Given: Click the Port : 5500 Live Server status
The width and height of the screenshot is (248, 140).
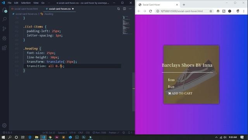Looking at the screenshot, I should 99,133.
